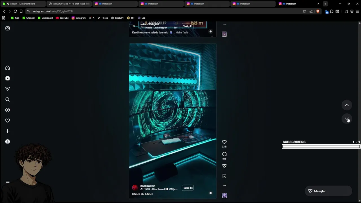Follow mumozz.eth with Takip Et button
Screen dimensions: 361x203
[x=188, y=188]
